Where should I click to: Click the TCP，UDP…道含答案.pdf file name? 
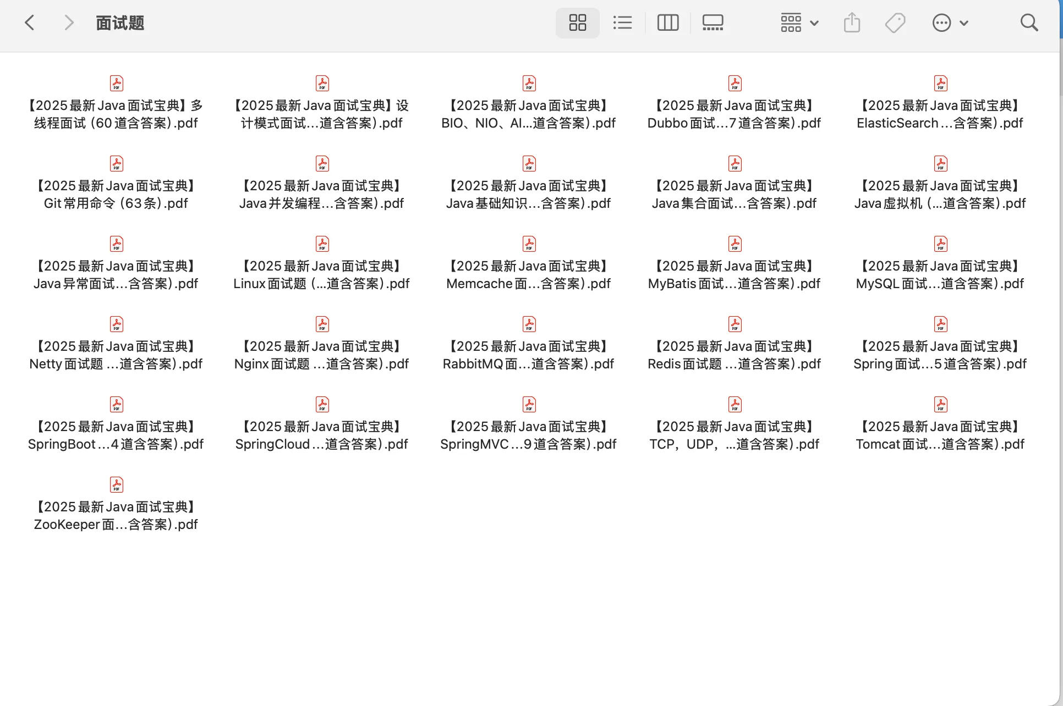coord(735,435)
